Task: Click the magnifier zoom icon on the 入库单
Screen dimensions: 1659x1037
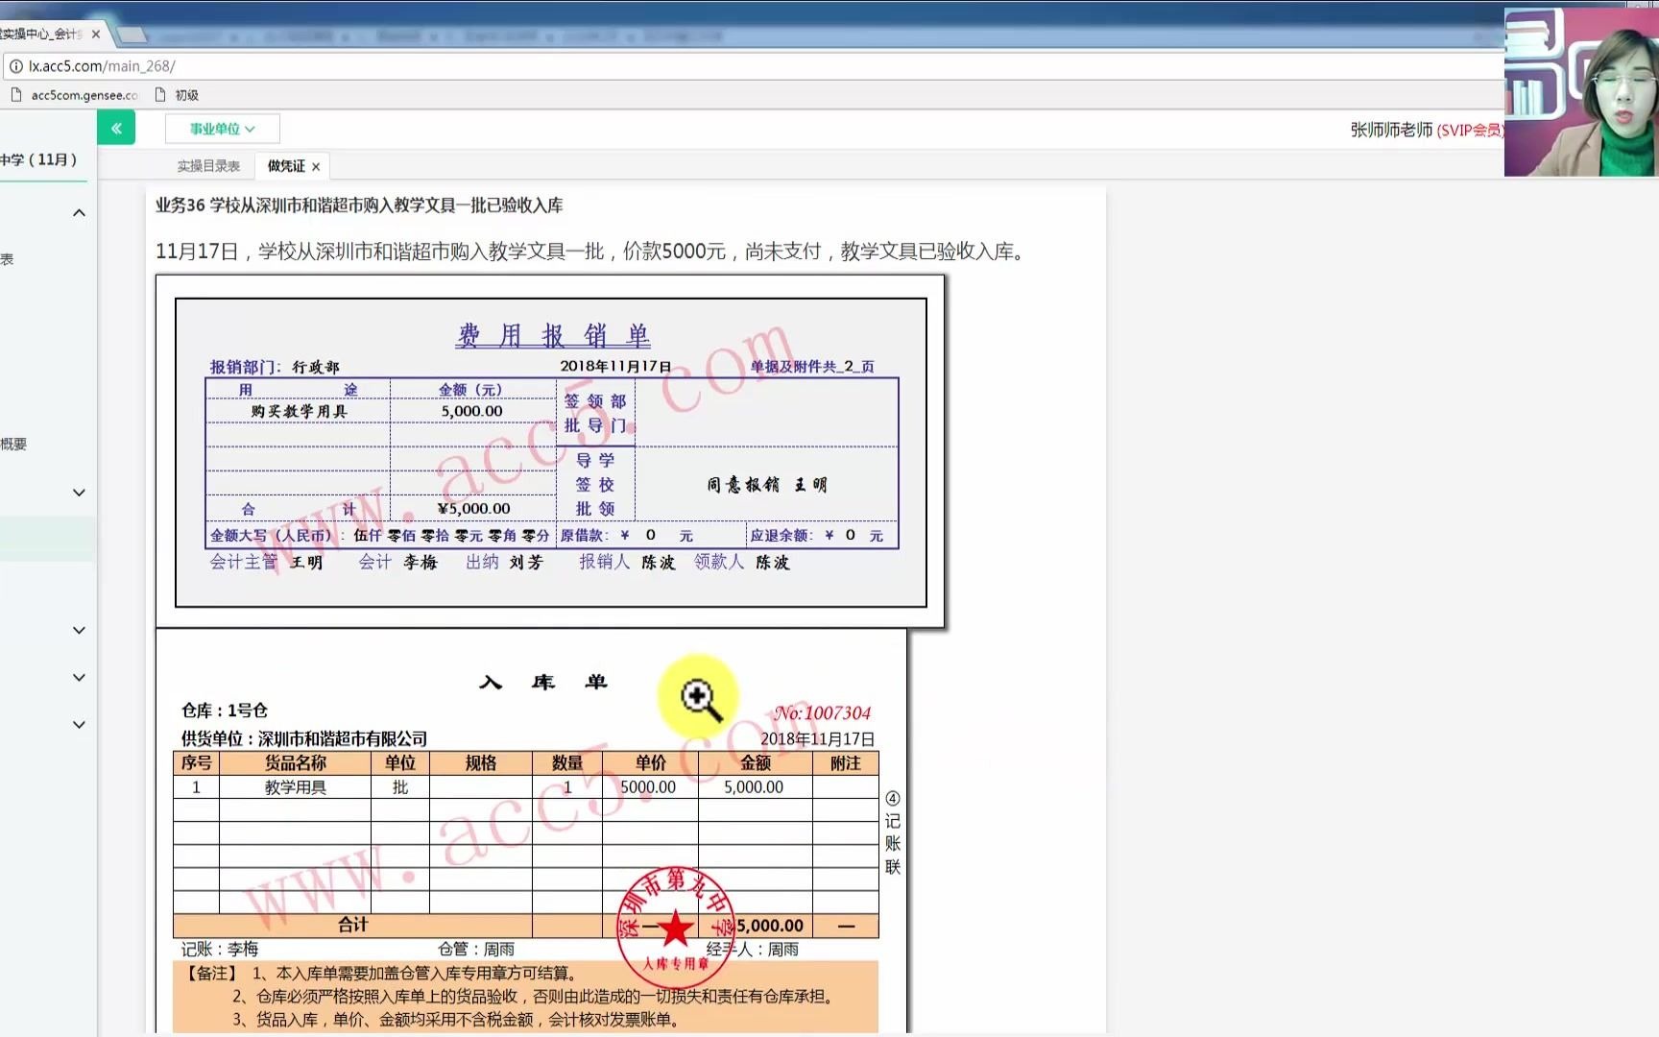Action: 701,699
